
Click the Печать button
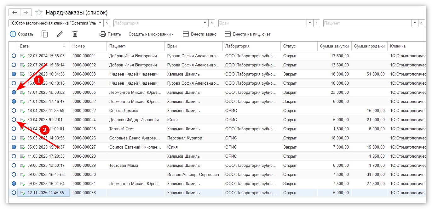click(x=110, y=34)
